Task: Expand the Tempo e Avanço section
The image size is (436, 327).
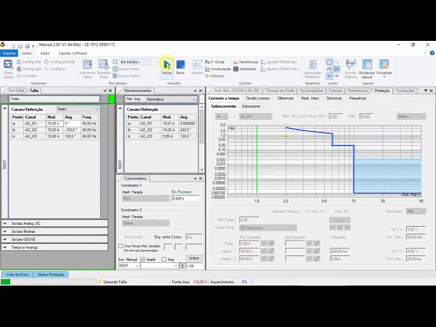Action: tap(54, 247)
